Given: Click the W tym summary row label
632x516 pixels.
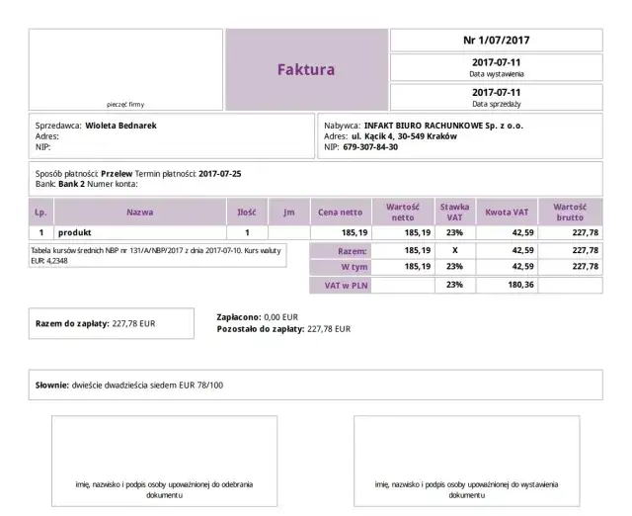Looking at the screenshot, I should (341, 267).
